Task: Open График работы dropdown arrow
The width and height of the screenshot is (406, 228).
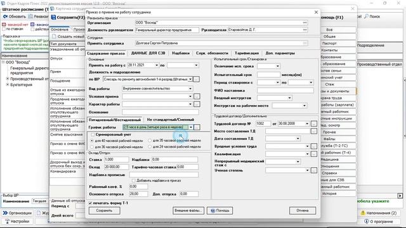Action: click(191, 127)
